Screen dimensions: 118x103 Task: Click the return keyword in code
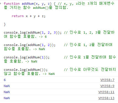click(x=18, y=16)
